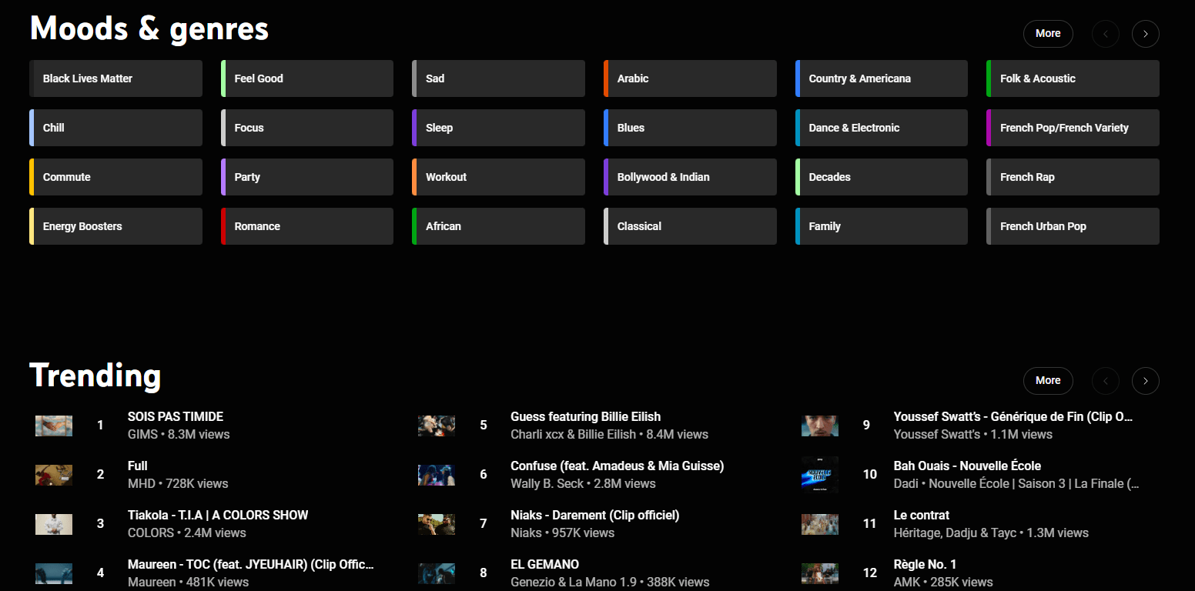
Task: Click the next arrow in the Trending section
Action: [1146, 381]
